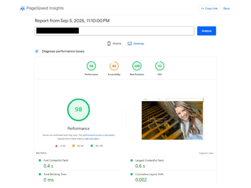
Task: Click the red triangle 0–49 legend icon
Action: [x=56, y=146]
